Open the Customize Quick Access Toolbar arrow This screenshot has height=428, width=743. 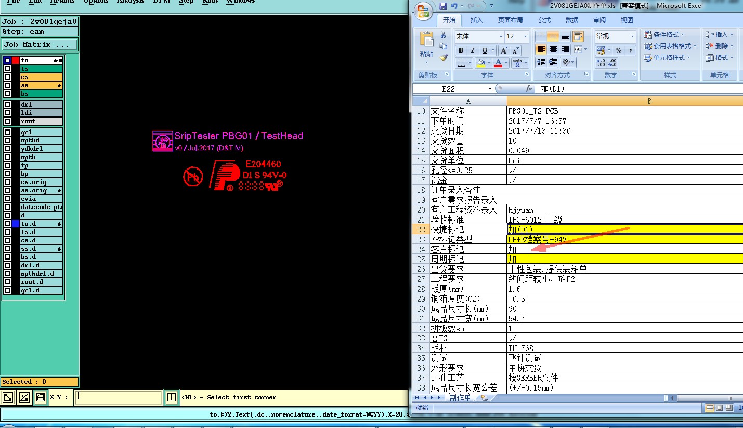coord(491,6)
